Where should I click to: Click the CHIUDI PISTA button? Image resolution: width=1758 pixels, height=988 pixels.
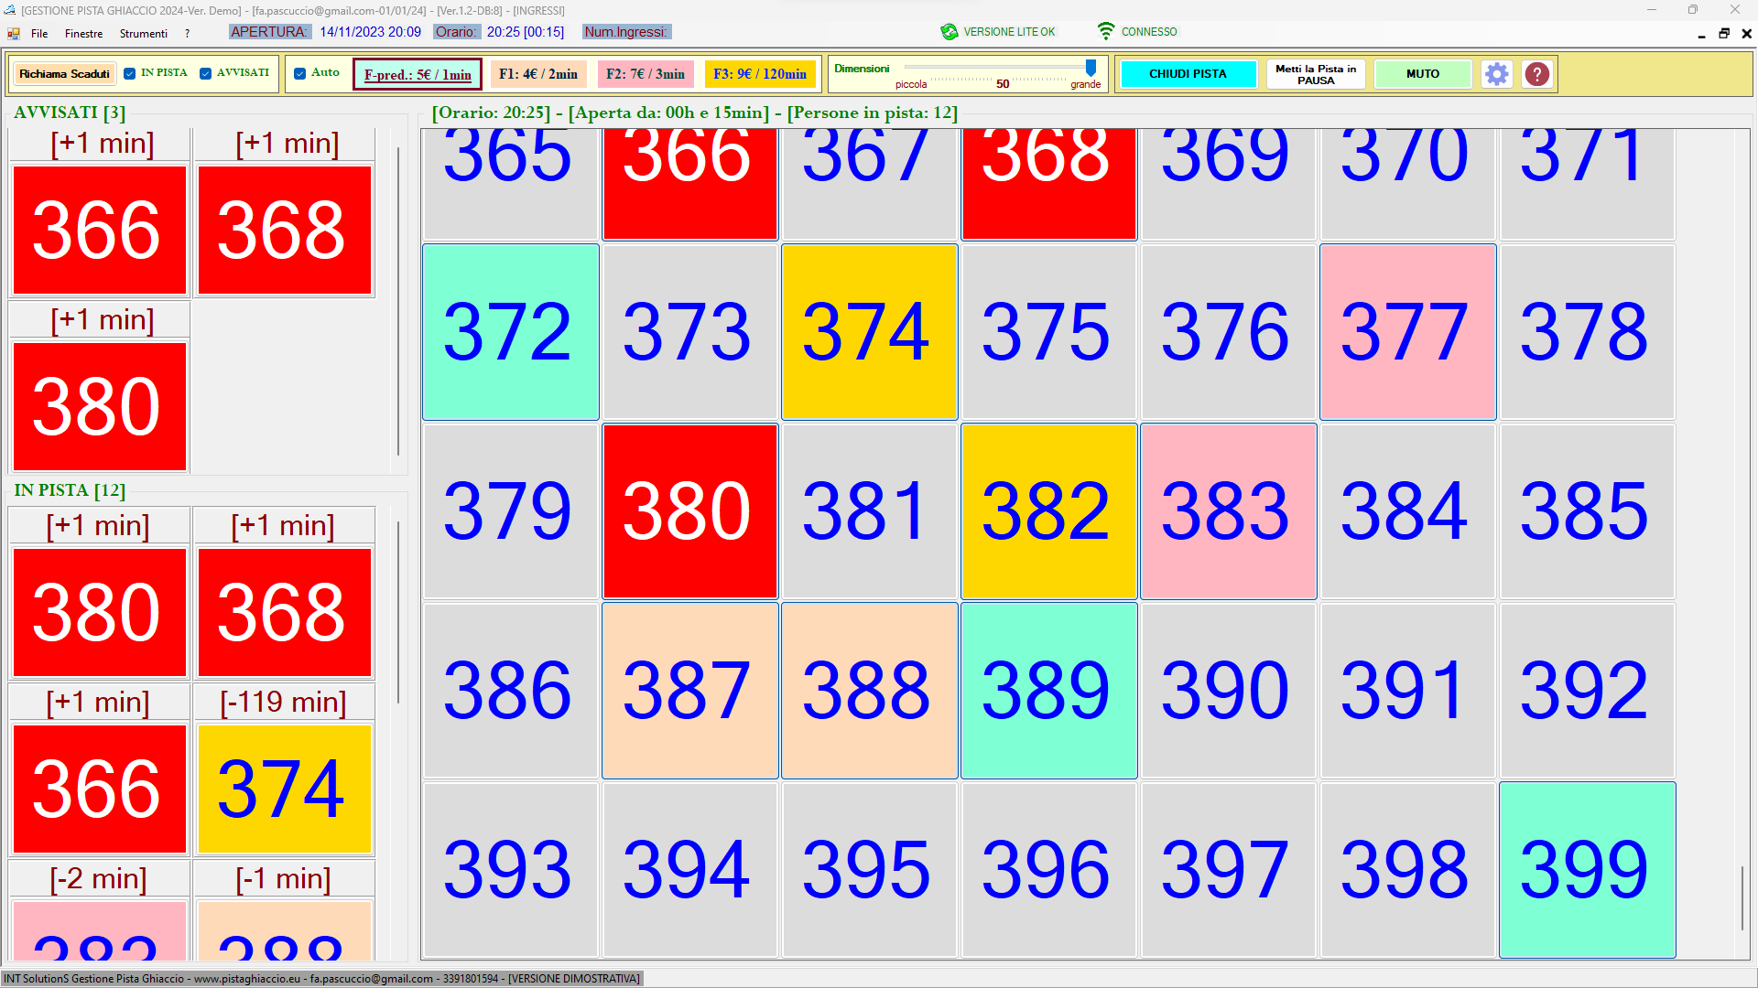1188,74
